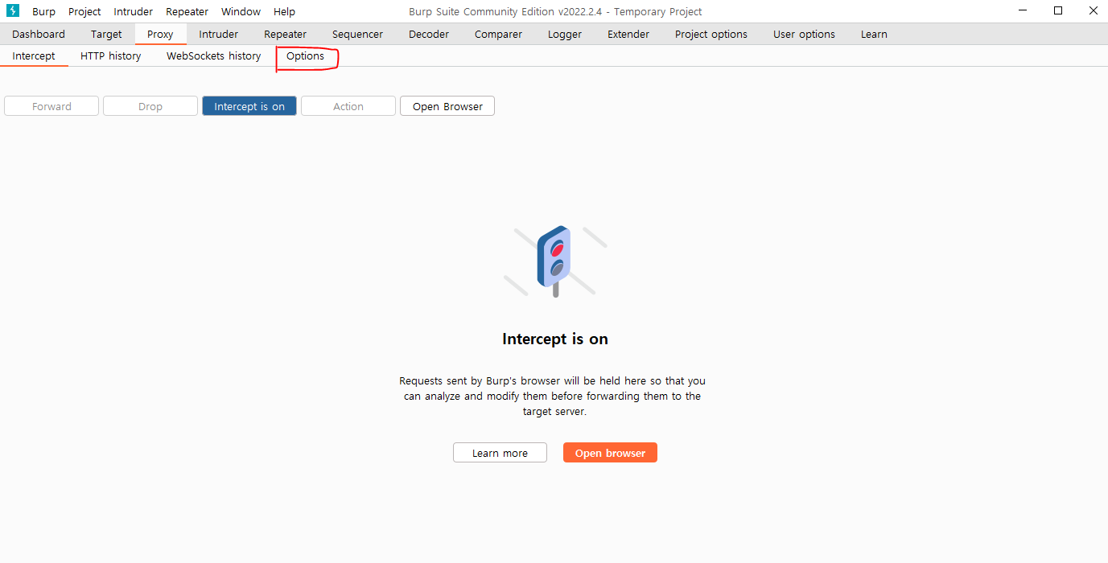Go to the Repeater tool tab
The height and width of the screenshot is (563, 1108).
point(285,34)
